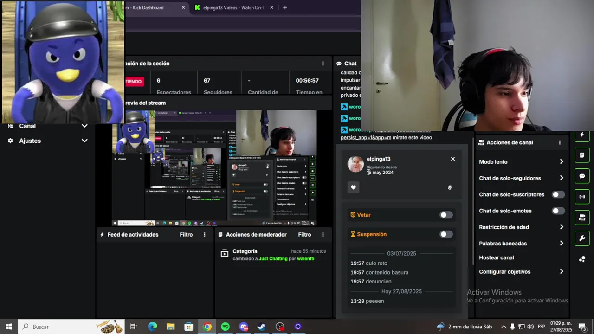Open the persist_app link in chat

click(366, 137)
